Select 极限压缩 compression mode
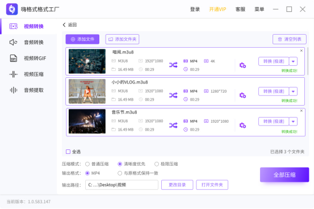Screen dimensions: 314x209 [x=157, y=164]
